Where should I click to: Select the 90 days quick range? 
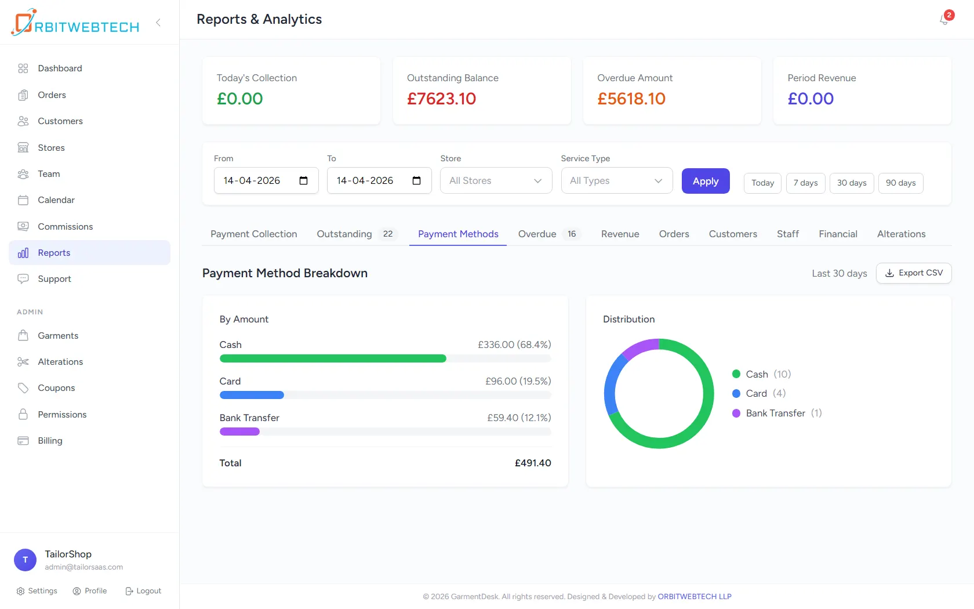901,183
